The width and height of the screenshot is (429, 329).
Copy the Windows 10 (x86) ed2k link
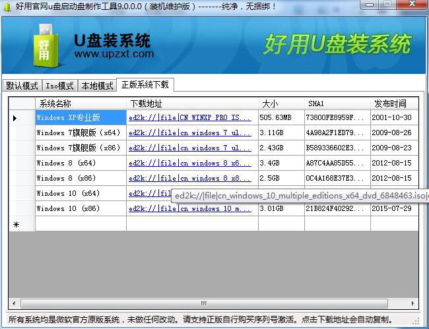[x=190, y=208]
